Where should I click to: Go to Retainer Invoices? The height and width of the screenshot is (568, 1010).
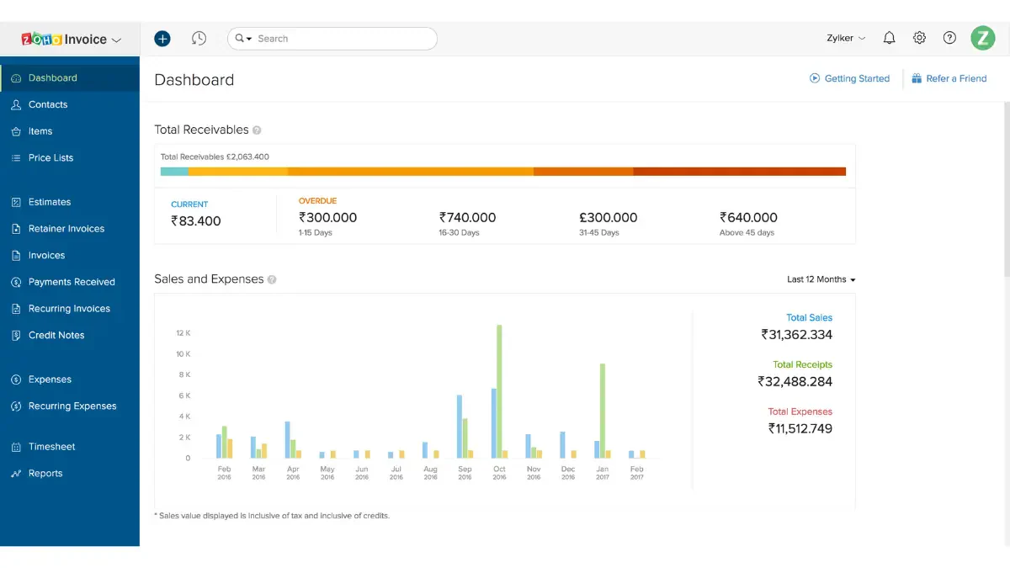70,229
